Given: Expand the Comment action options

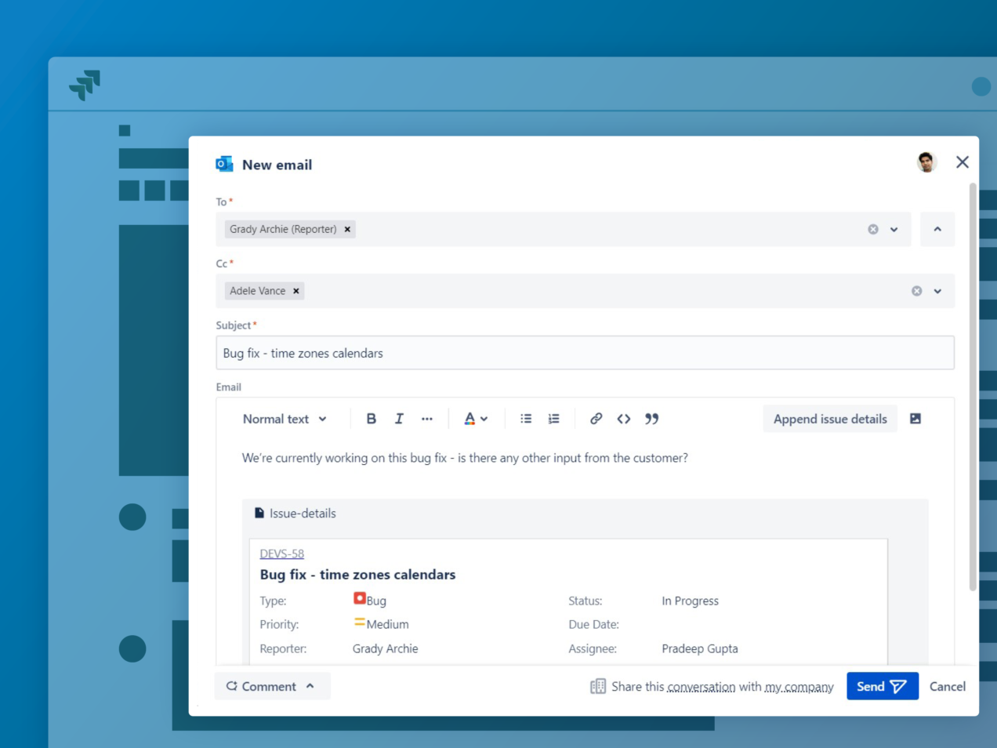Looking at the screenshot, I should tap(310, 686).
